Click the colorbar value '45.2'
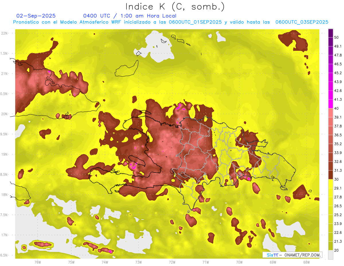 pos(338,73)
